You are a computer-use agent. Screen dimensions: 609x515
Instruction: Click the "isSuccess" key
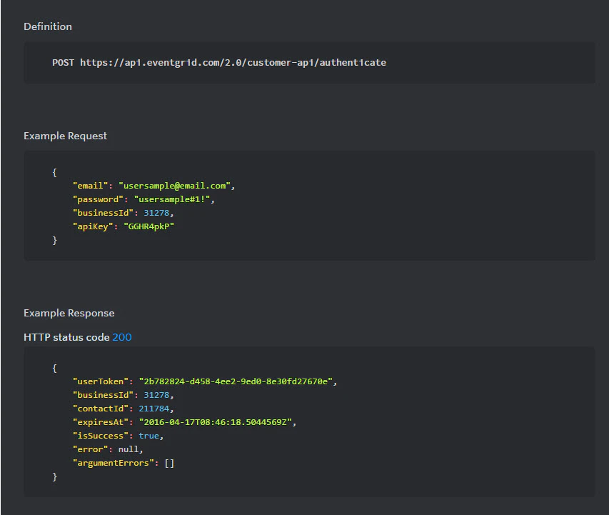click(101, 436)
